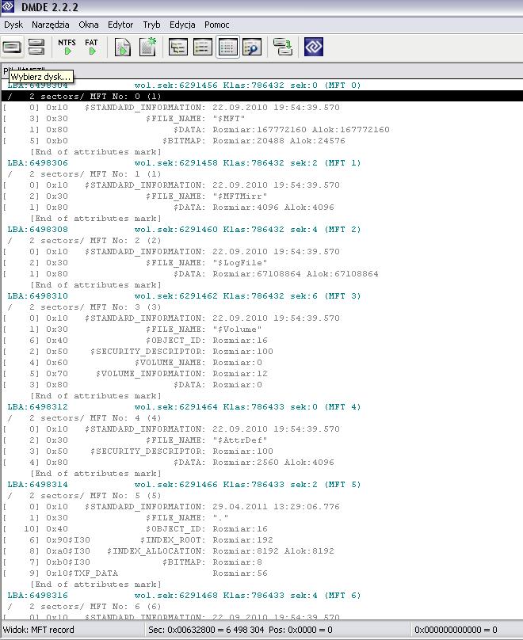Open the Pomoc menu
Viewport: 523px width, 640px height.
pos(217,25)
